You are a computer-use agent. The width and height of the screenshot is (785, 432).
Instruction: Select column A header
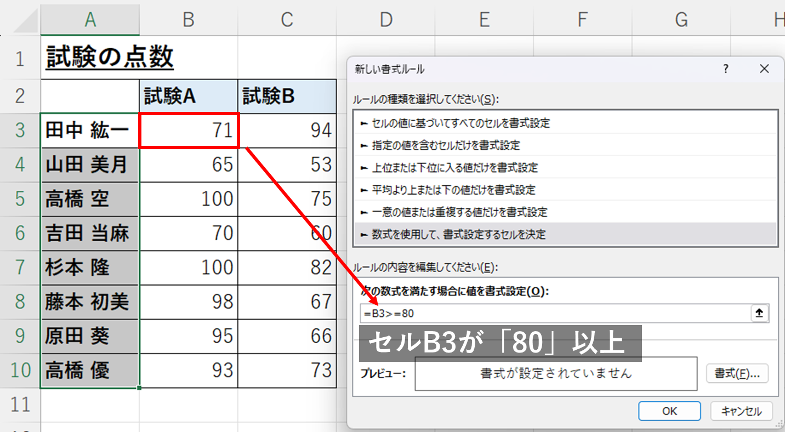(90, 20)
